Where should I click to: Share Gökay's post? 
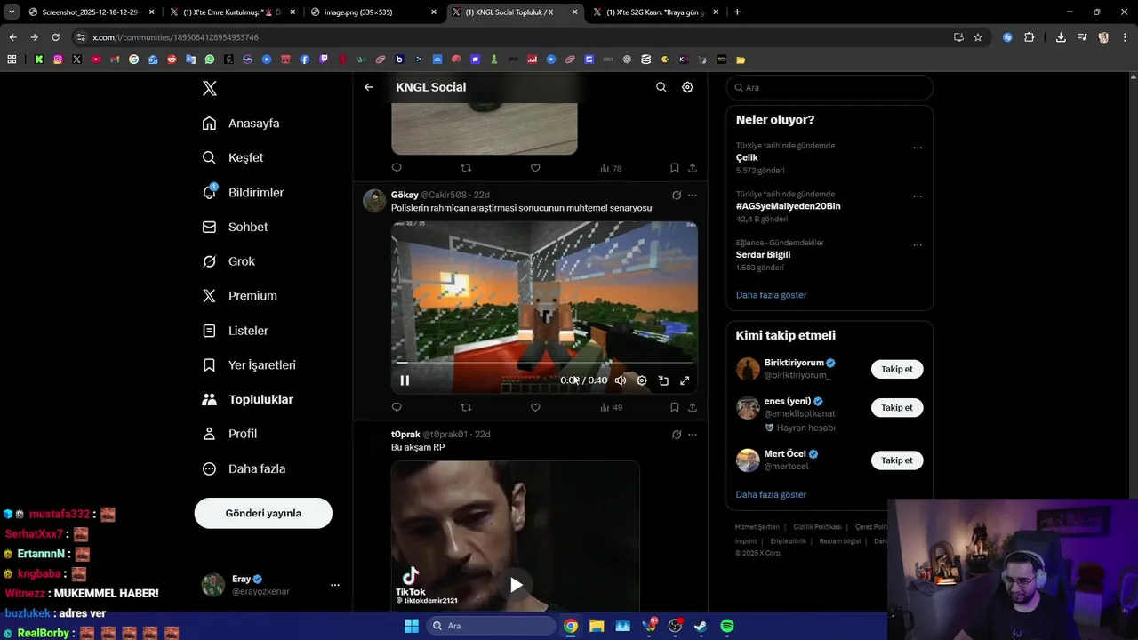[693, 407]
